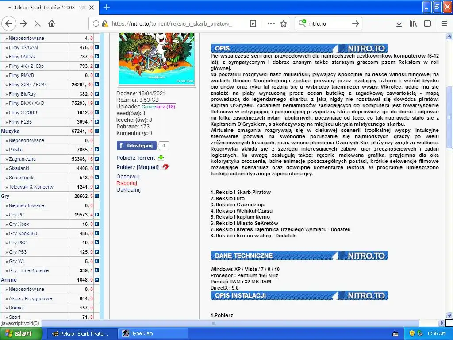Open the Polska music category
Screen dimensions: 453x340
click(15, 150)
